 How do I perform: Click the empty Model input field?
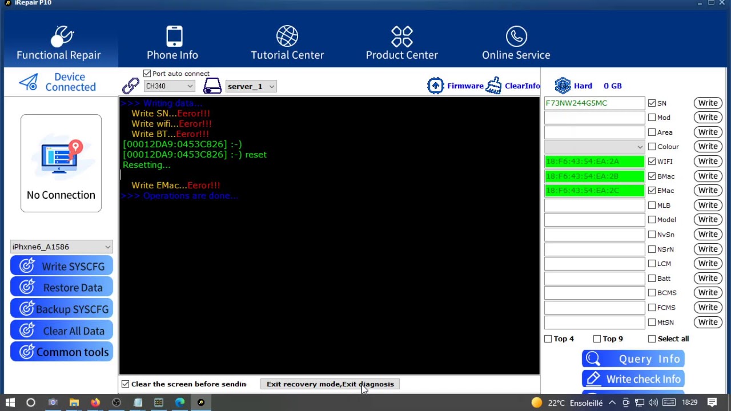coord(595,220)
